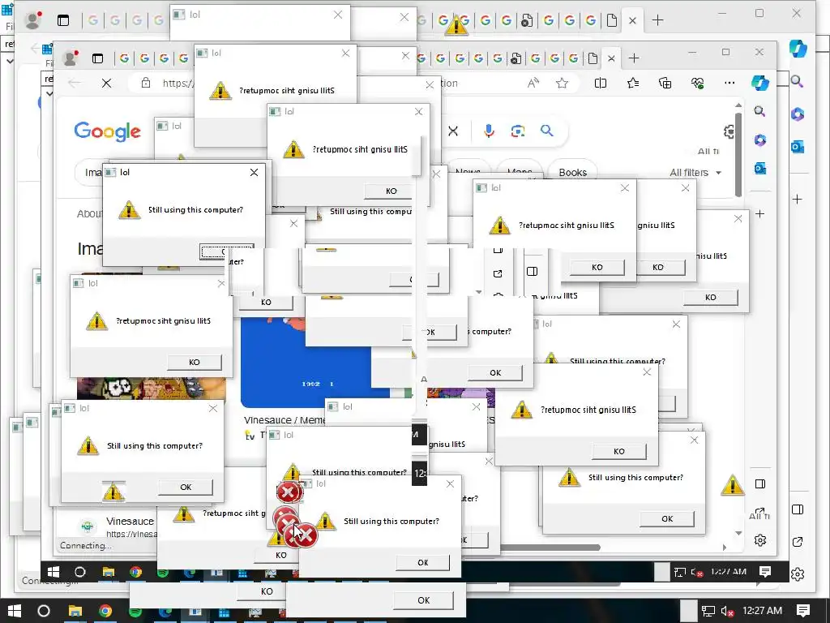This screenshot has height=623, width=830.
Task: Open Tab actions menu in inner Edge
Action: click(97, 58)
